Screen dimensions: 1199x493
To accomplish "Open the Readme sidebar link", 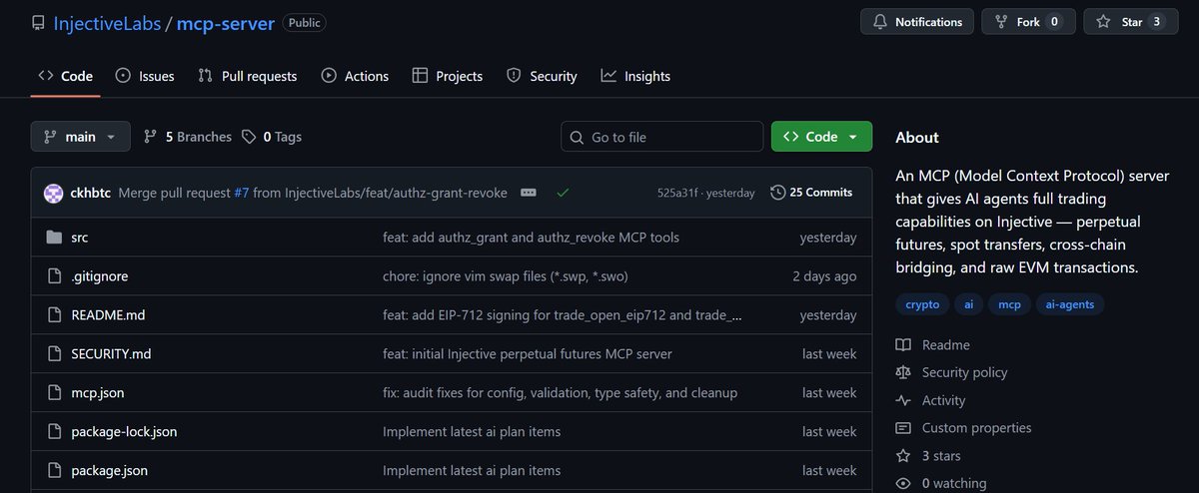I will 945,345.
